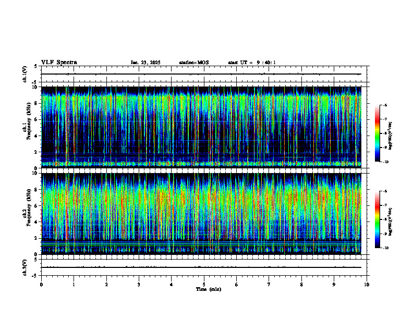Click time axis tick label "0"
Viewport: 413px width, 319px height.
click(x=41, y=285)
